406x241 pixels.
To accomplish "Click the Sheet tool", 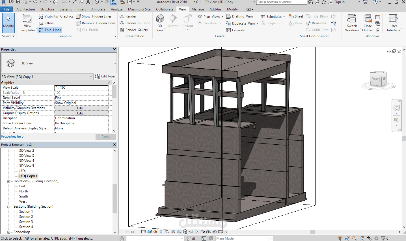I will coord(296,16).
